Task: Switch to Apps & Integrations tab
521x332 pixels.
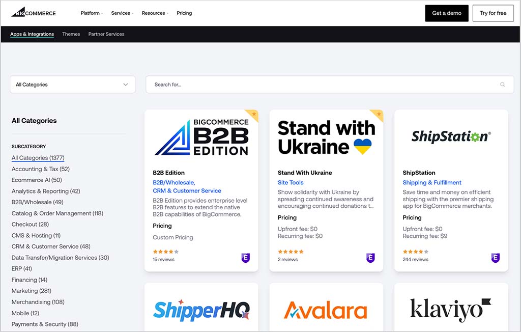Action: pyautogui.click(x=32, y=34)
